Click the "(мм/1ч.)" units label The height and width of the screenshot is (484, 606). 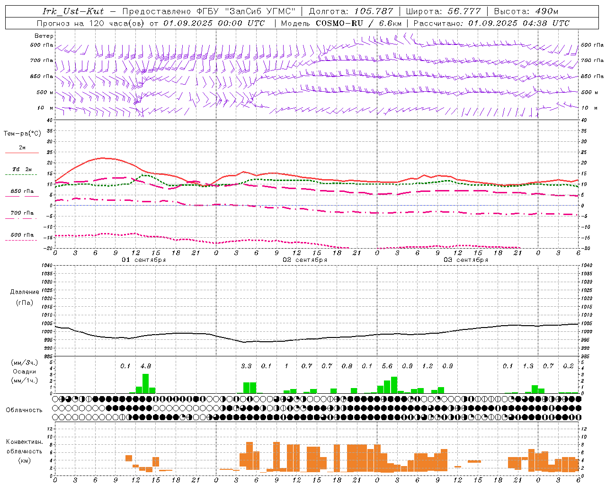pos(25,380)
